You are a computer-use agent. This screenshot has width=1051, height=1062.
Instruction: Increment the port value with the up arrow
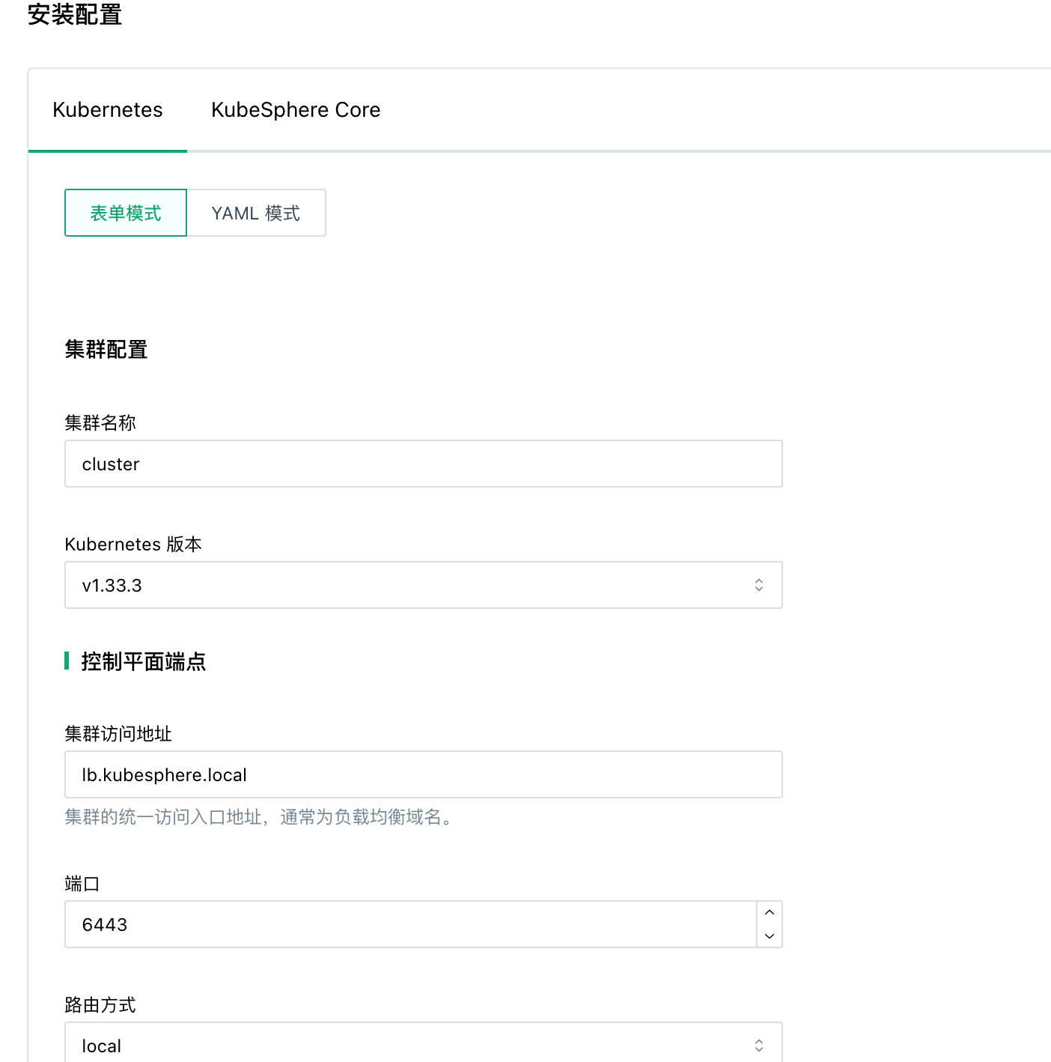tap(769, 913)
